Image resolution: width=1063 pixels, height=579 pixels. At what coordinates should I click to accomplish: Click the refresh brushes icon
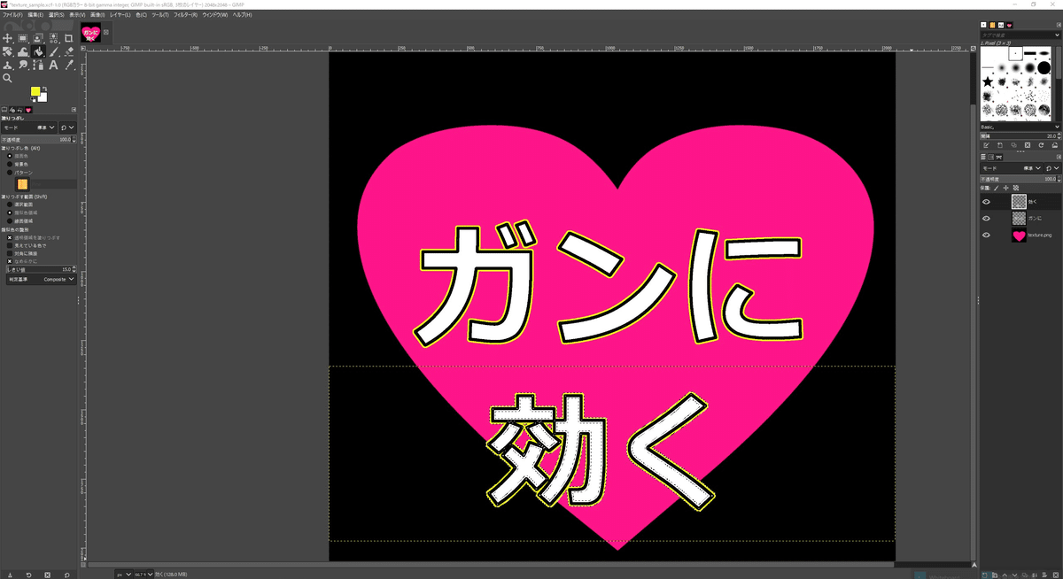tap(1041, 145)
